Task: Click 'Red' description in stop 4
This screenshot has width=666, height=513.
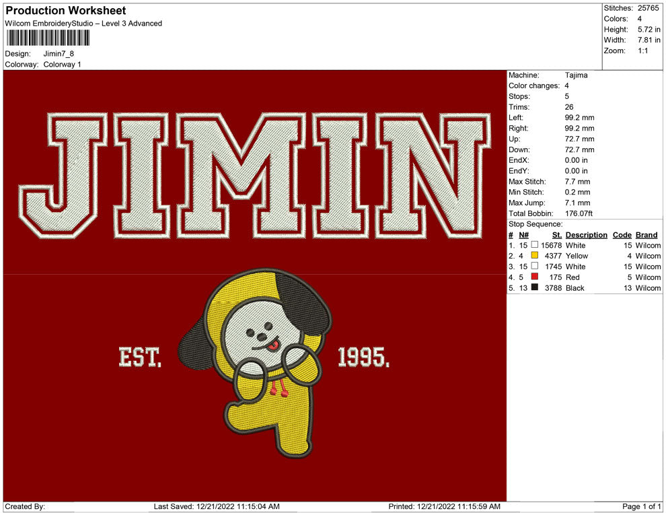Action: [x=572, y=277]
